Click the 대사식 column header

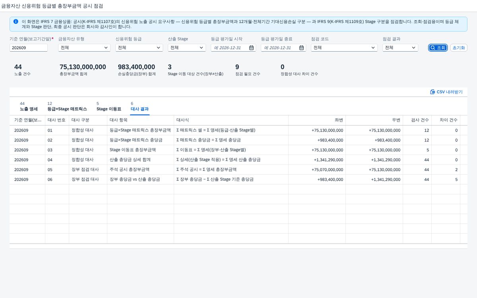point(231,120)
